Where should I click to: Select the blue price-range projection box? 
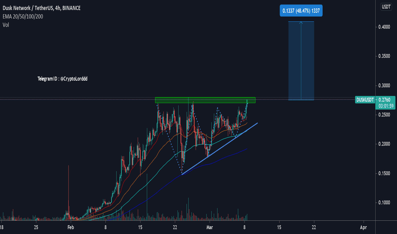[301, 61]
